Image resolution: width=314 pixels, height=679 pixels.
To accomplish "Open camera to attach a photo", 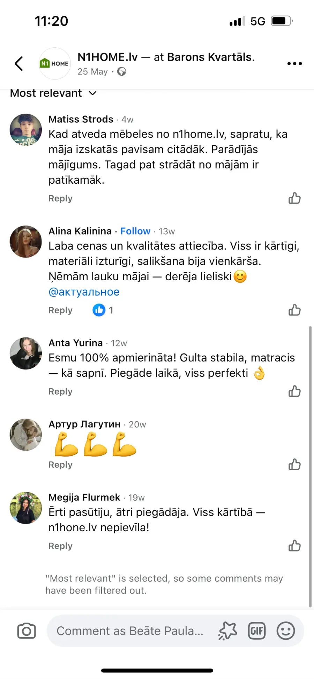I will click(x=27, y=631).
